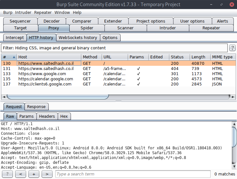Switch to the Spider tab
Image resolution: width=237 pixels, height=179 pixels.
[x=87, y=28]
